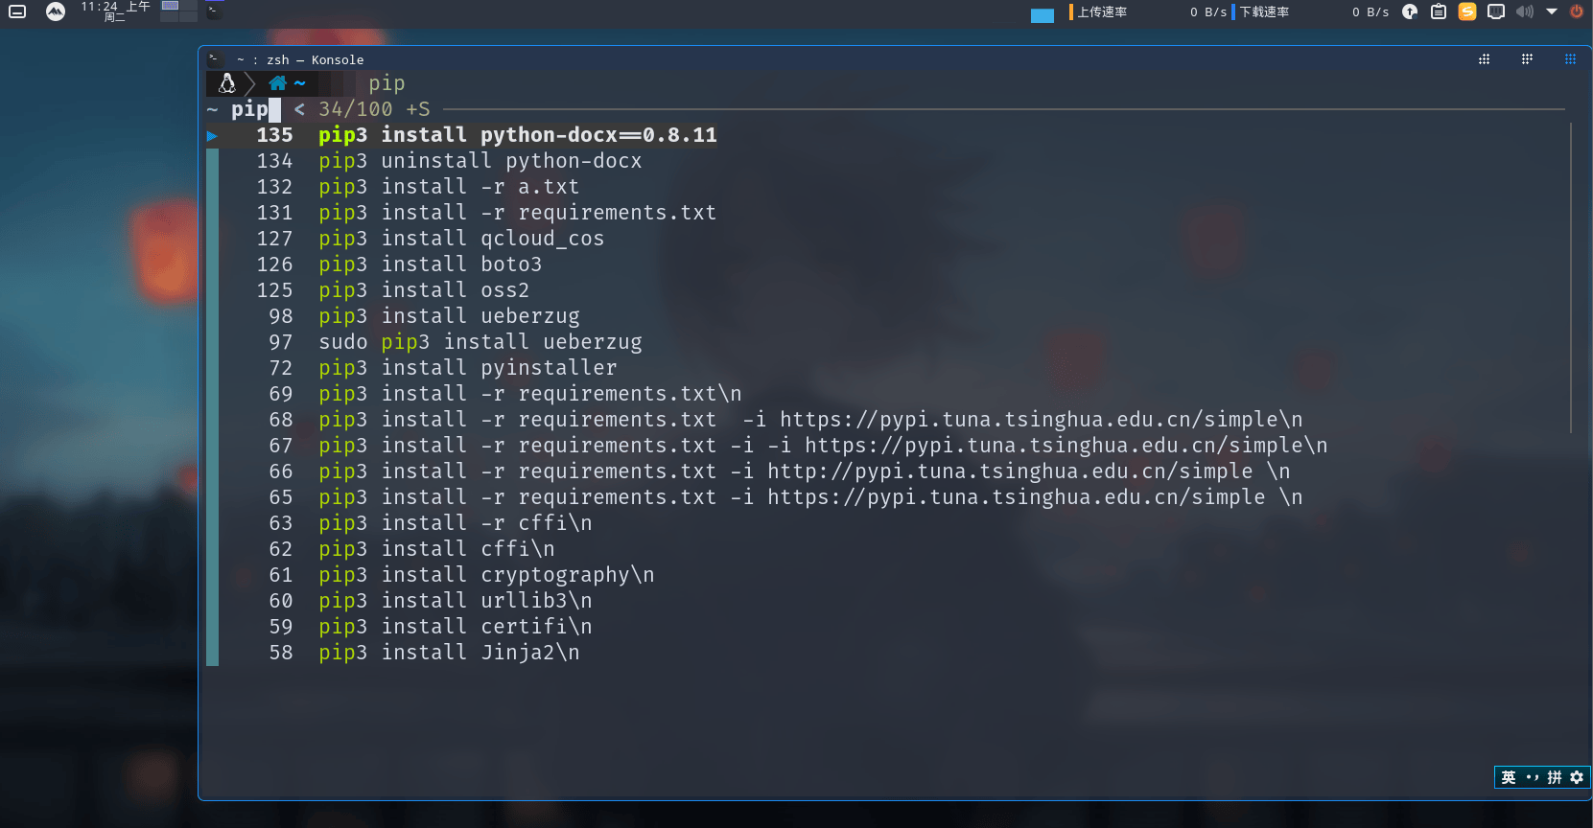Click the red power button icon
1593x828 pixels.
tap(1577, 11)
